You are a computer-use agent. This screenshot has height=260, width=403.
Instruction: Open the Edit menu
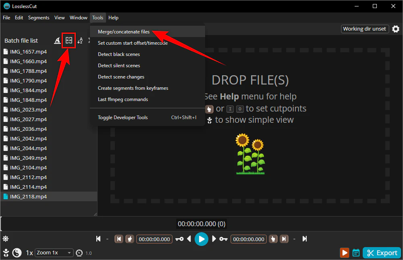pos(19,18)
